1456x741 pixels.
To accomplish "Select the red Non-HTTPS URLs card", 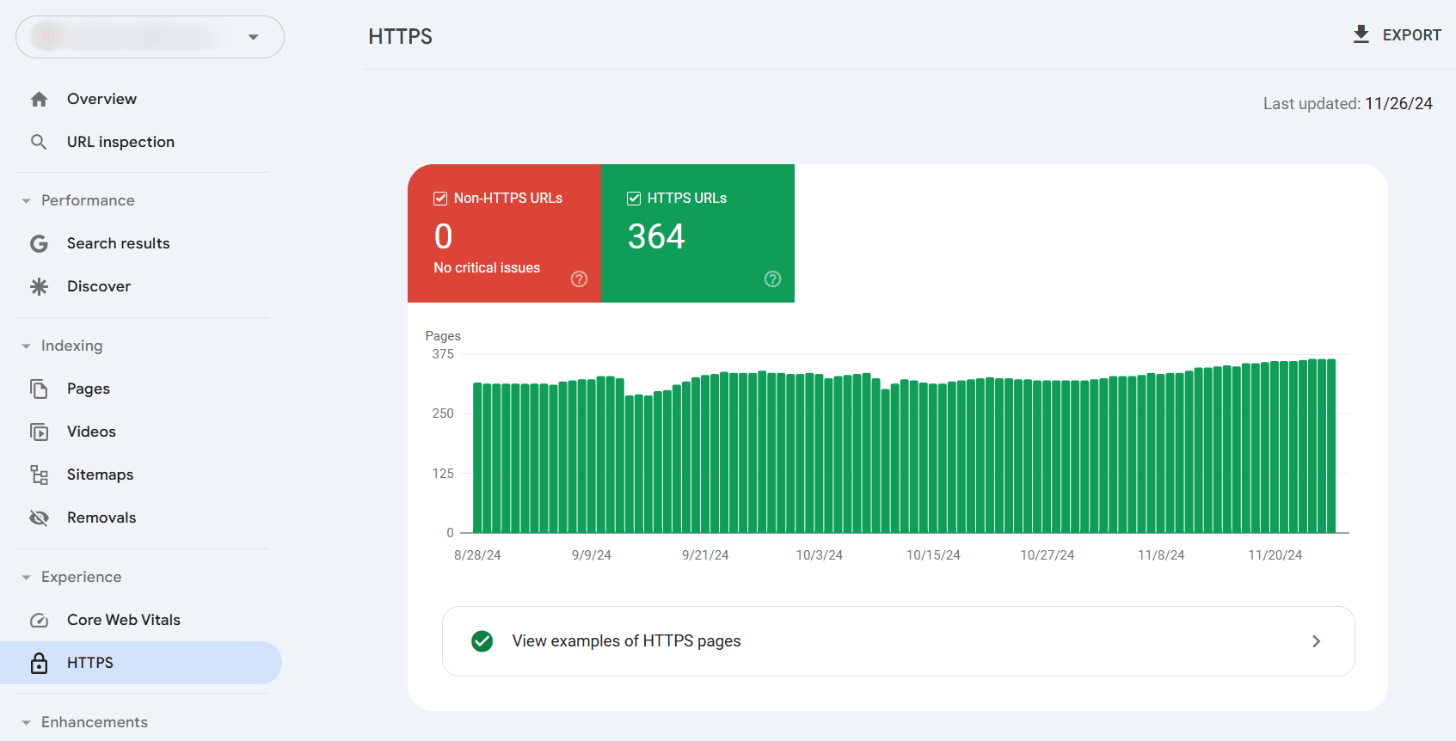I will coord(504,233).
